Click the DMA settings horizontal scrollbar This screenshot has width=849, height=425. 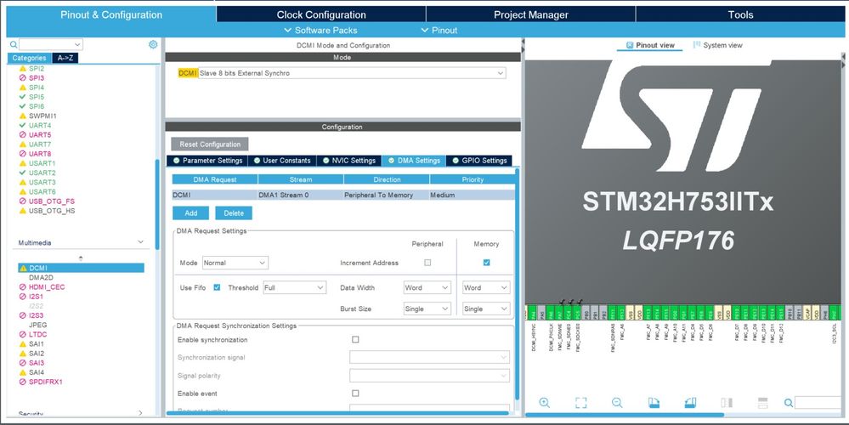[x=337, y=413]
